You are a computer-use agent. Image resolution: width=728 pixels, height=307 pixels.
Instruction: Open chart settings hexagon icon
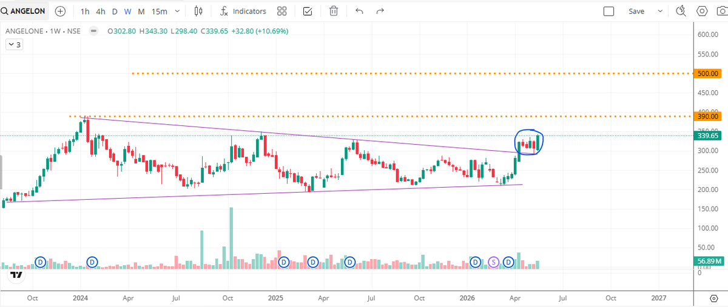702,11
